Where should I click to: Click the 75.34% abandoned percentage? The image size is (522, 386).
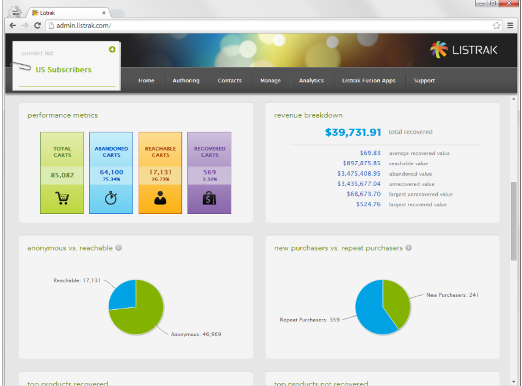pyautogui.click(x=112, y=179)
